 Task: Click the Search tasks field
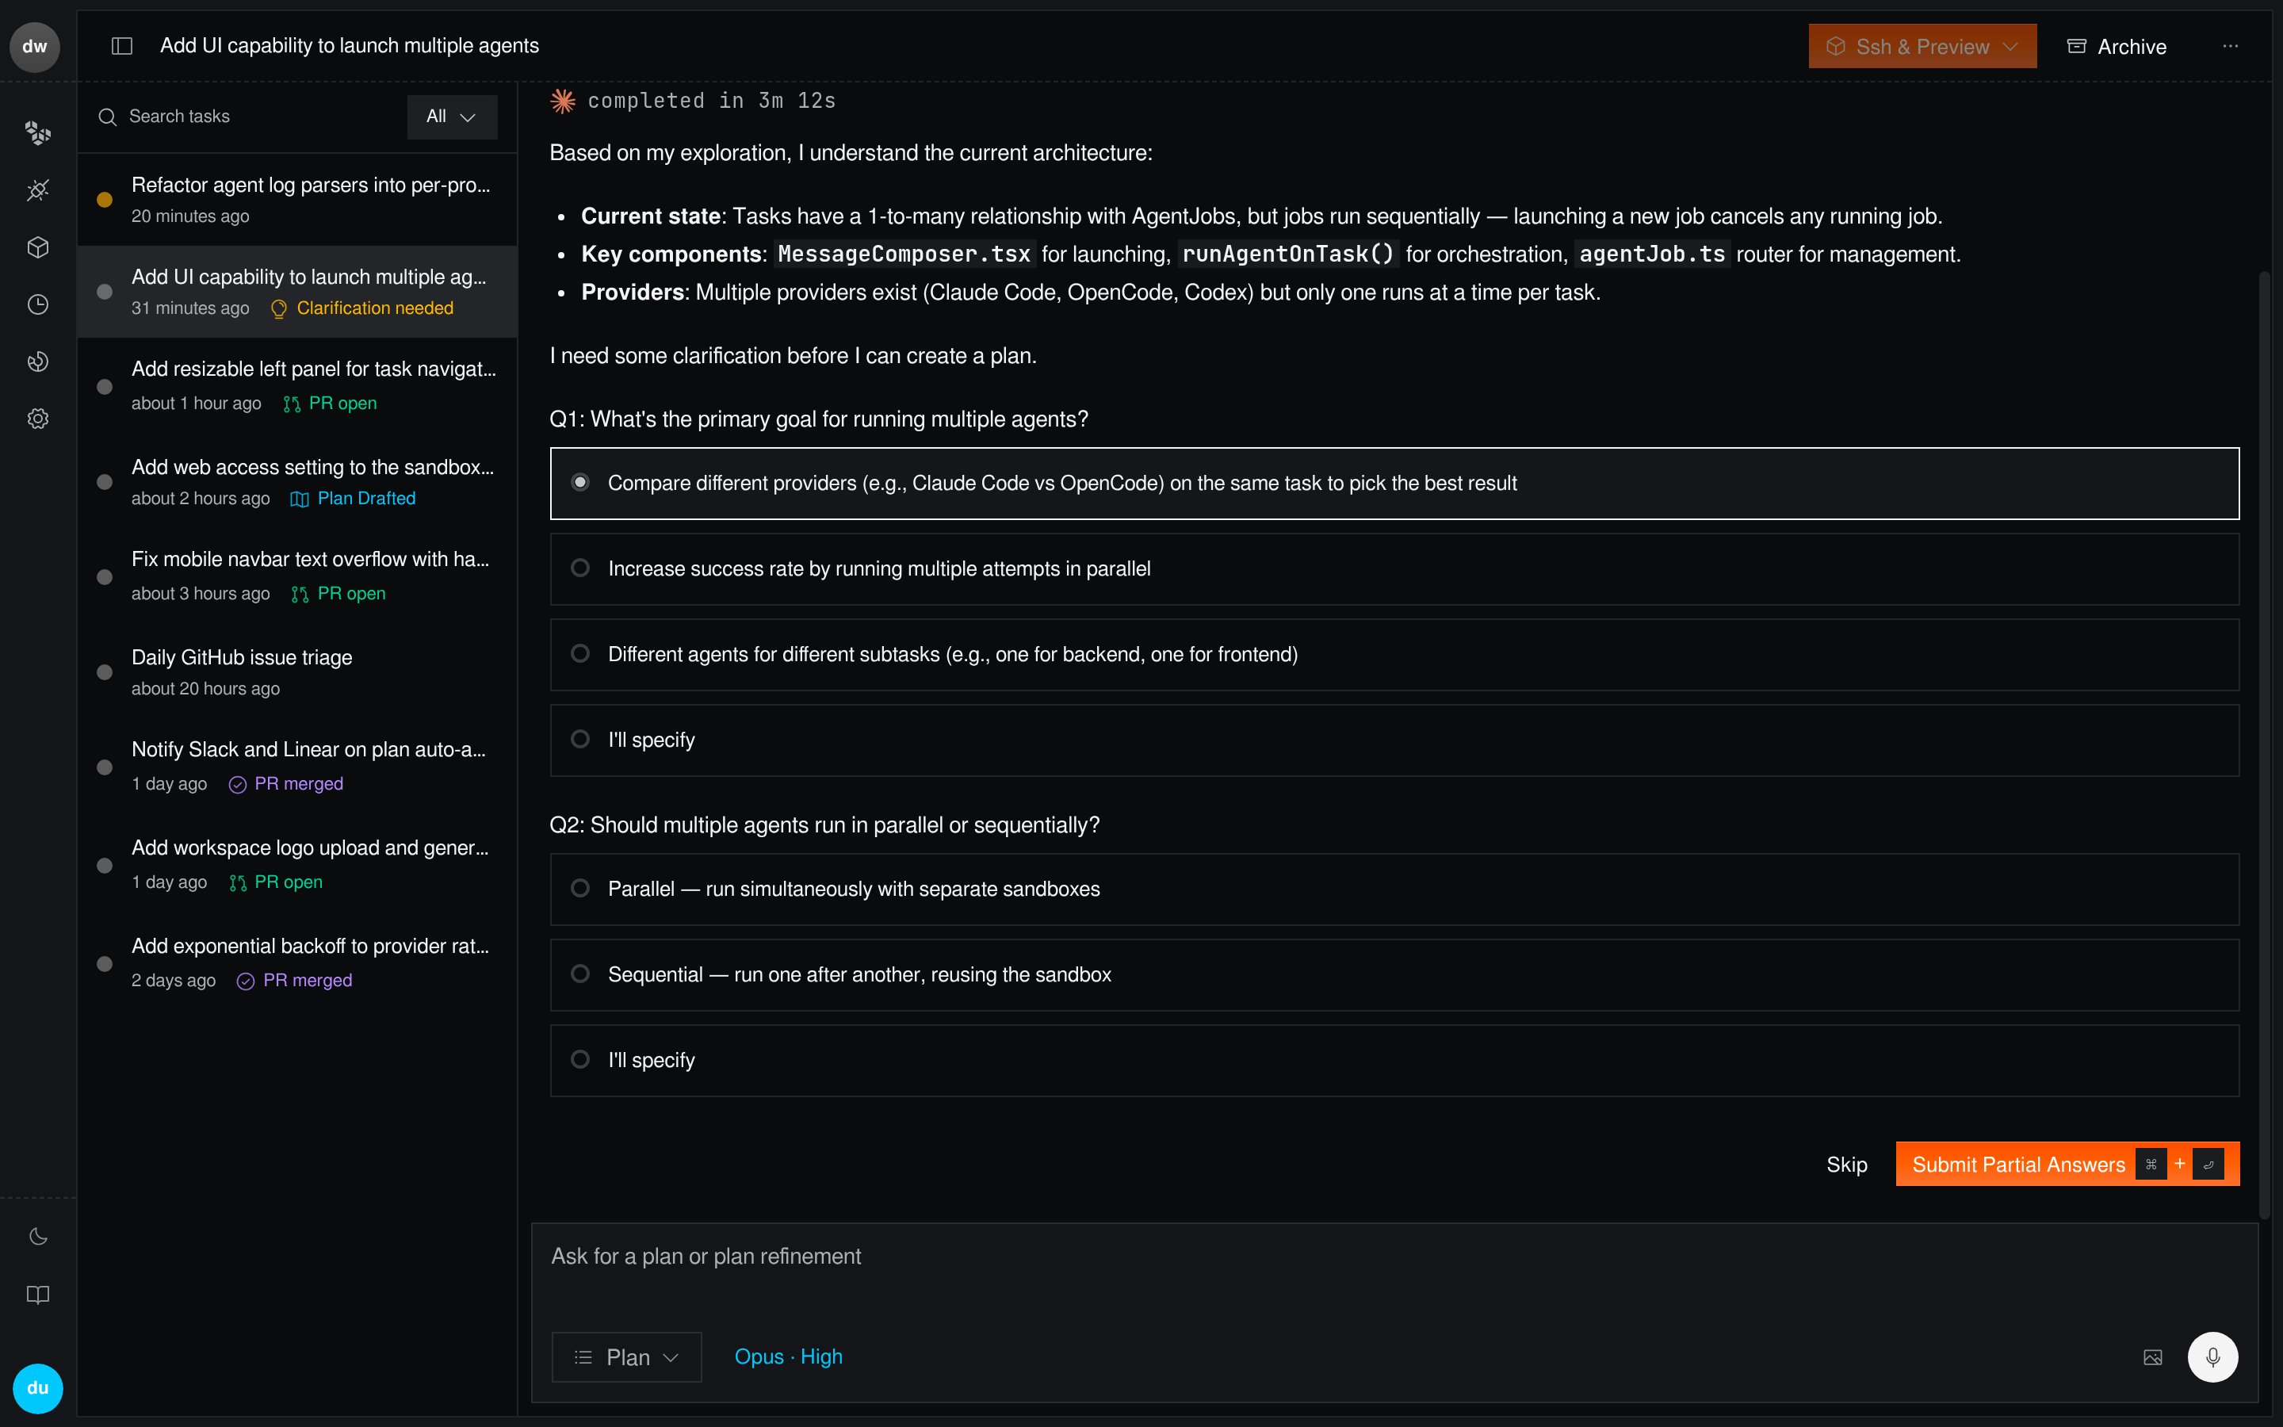(247, 116)
